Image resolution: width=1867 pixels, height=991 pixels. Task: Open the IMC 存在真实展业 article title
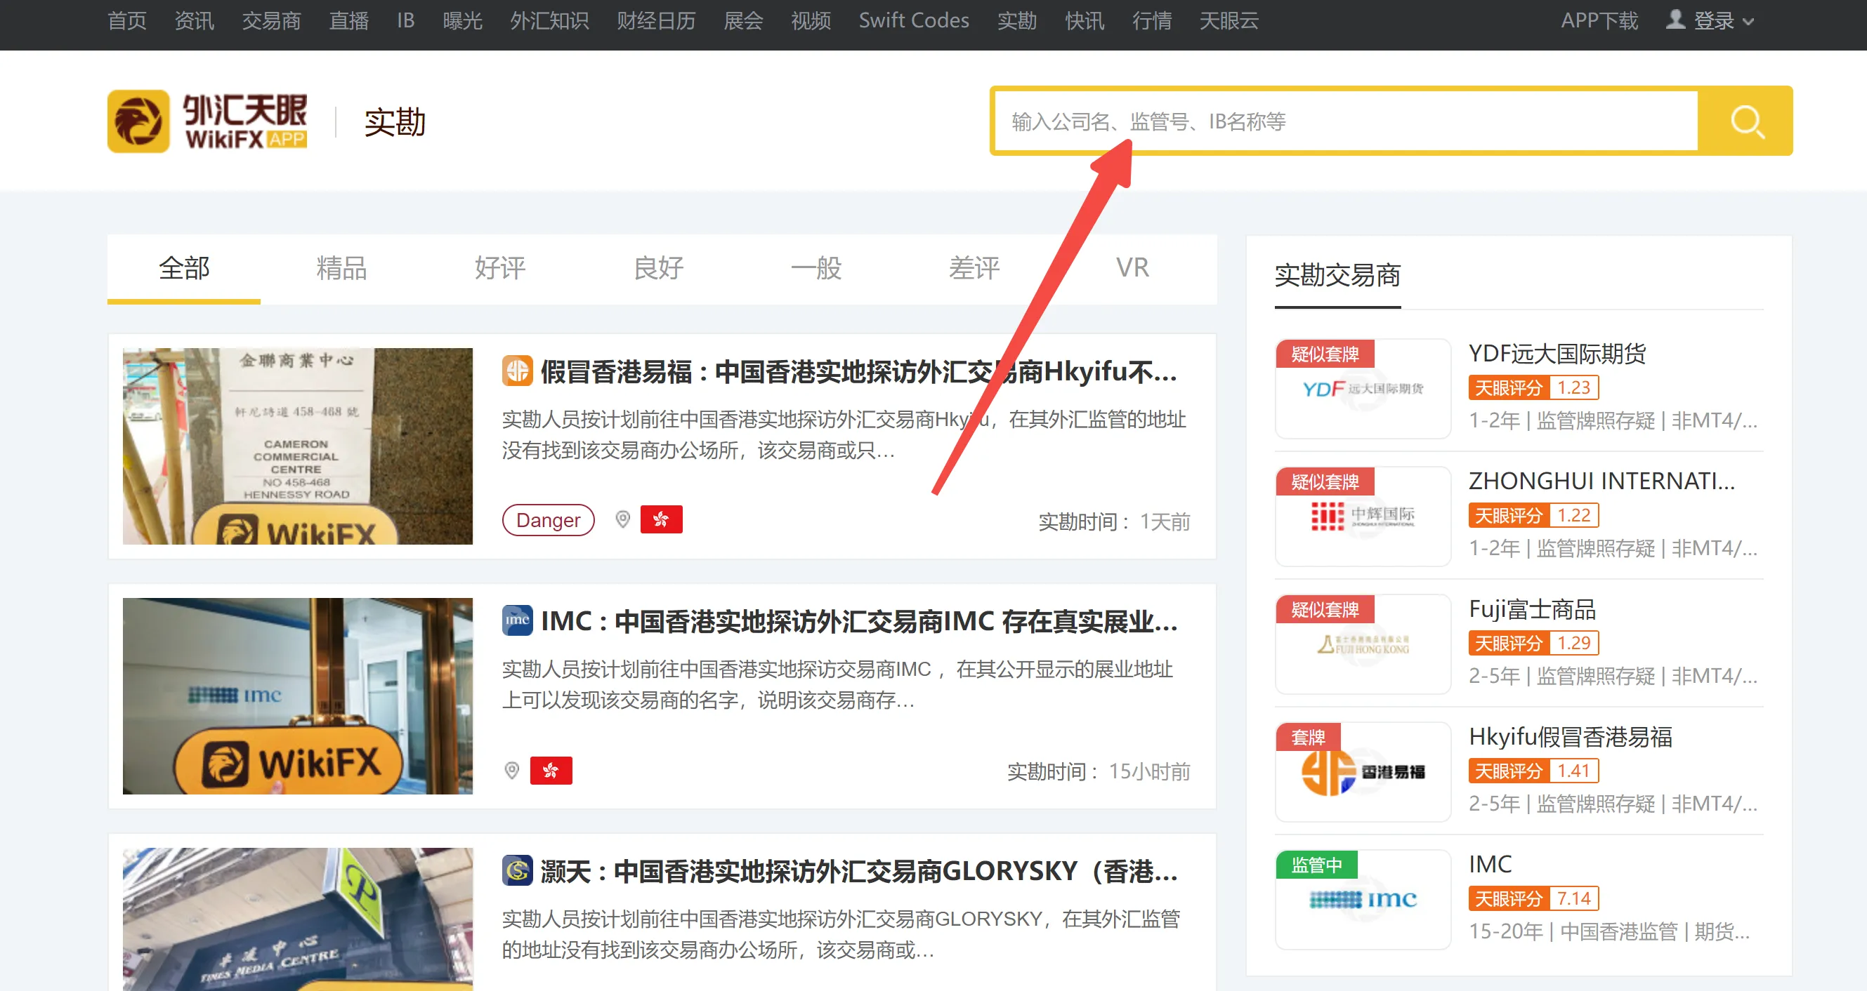[x=858, y=622]
